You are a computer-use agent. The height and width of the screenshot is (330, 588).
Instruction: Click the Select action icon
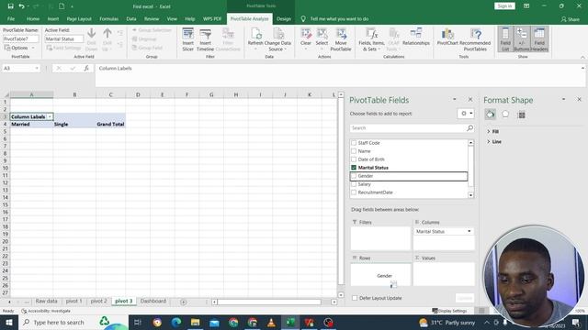(322, 34)
